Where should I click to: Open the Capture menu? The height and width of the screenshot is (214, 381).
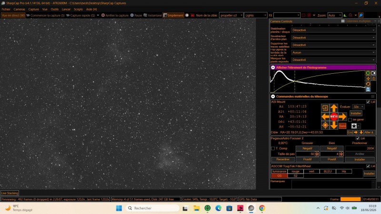(x=33, y=9)
